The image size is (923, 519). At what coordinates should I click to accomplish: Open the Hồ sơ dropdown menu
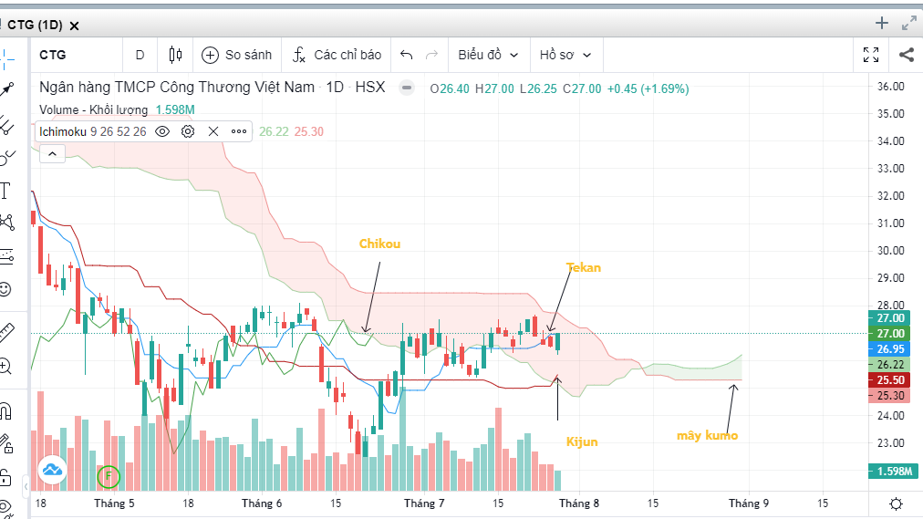click(x=565, y=55)
